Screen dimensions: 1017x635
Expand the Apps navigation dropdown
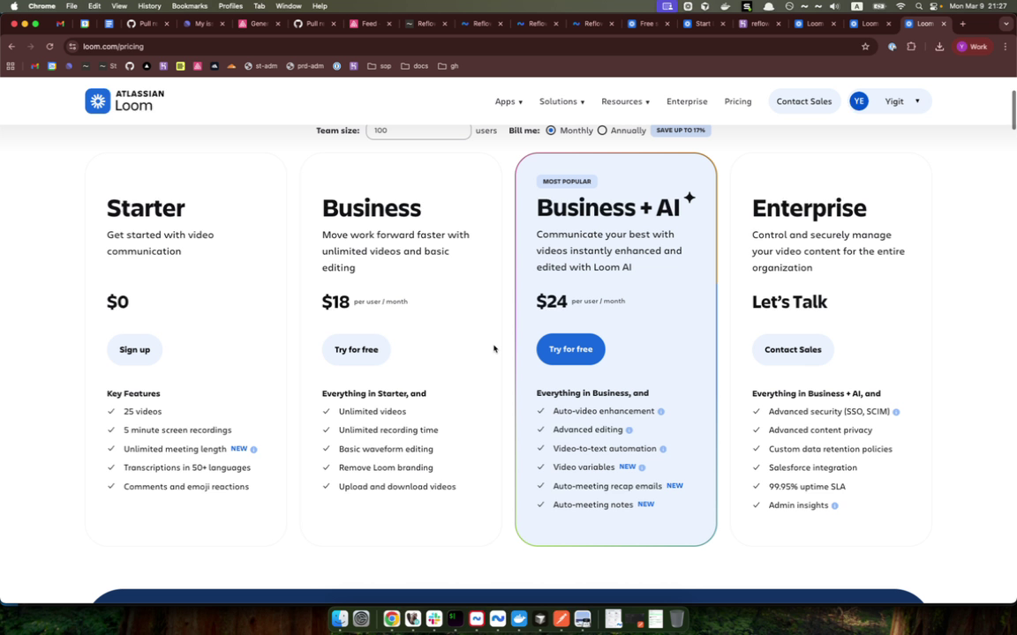click(508, 101)
